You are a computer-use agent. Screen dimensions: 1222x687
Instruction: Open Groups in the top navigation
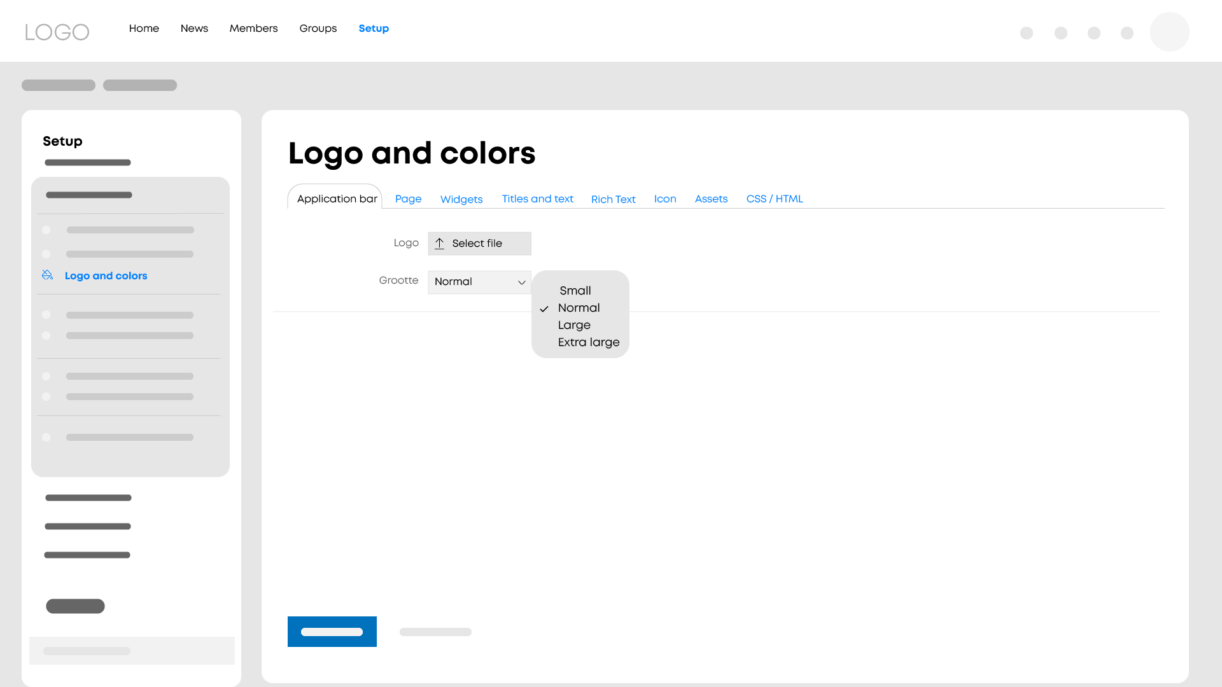[x=318, y=28]
